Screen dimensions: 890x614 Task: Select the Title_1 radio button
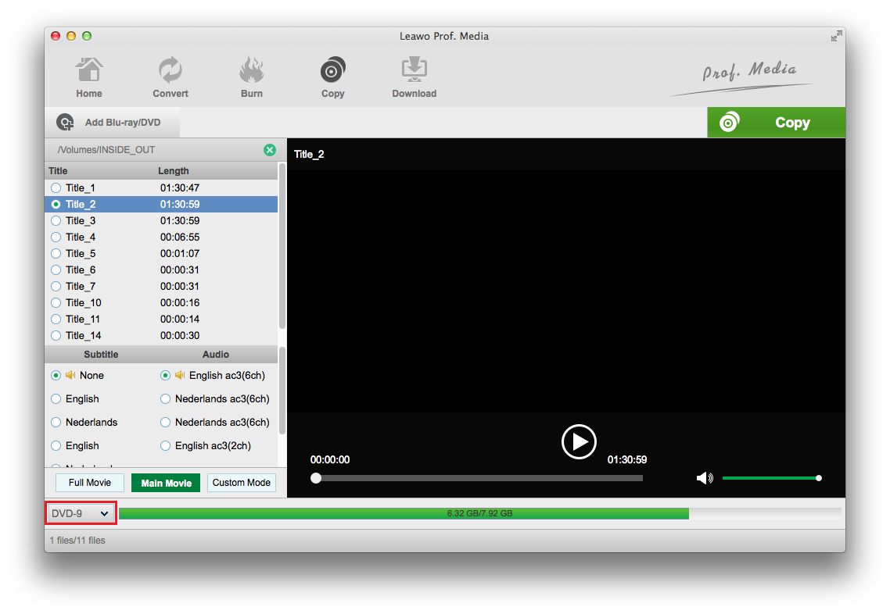pyautogui.click(x=56, y=187)
